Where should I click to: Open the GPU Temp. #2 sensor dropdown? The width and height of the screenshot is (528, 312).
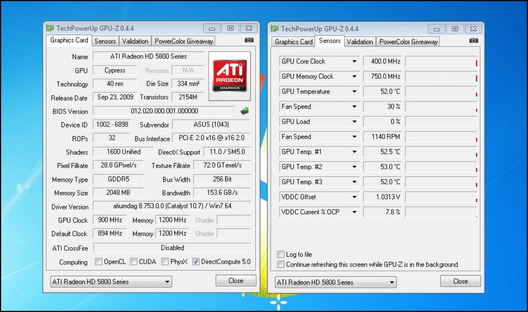tap(354, 167)
